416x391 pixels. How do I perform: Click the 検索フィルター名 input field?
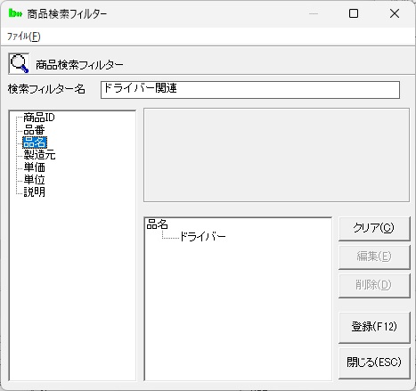point(250,90)
